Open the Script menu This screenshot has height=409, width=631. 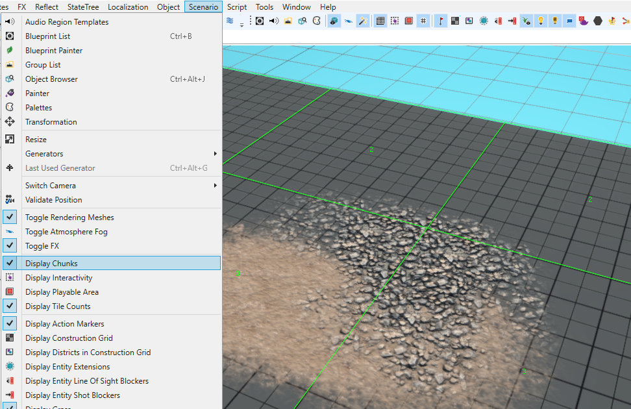236,7
